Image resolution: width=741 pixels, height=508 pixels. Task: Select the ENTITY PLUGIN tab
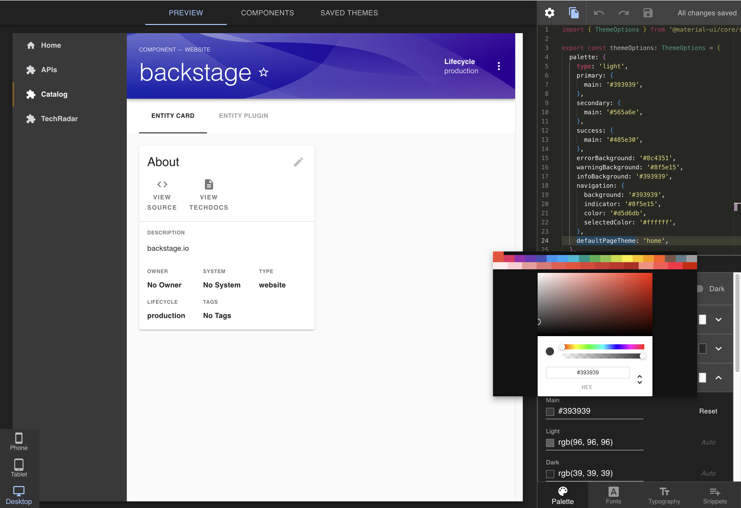click(x=244, y=116)
